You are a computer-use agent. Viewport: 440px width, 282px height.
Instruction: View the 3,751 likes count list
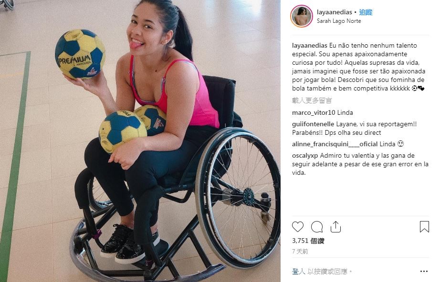point(308,241)
